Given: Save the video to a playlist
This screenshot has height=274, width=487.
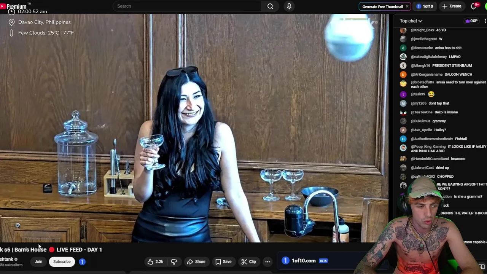Looking at the screenshot, I should (223, 261).
